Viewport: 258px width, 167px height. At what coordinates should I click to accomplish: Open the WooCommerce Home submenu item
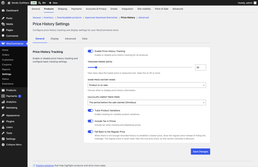click(x=5, y=50)
